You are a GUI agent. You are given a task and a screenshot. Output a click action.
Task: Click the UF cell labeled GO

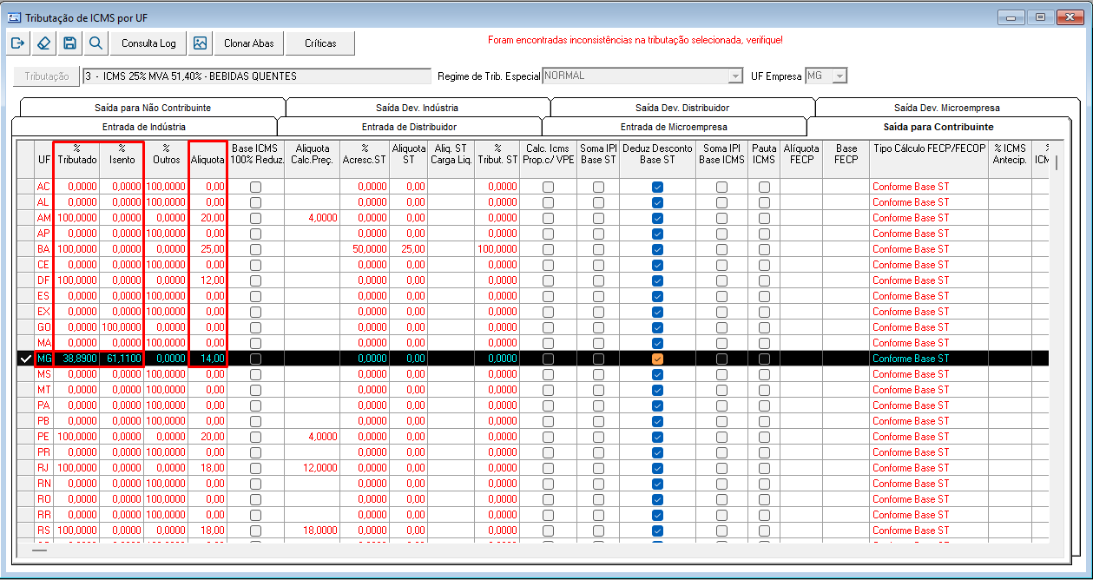click(43, 327)
